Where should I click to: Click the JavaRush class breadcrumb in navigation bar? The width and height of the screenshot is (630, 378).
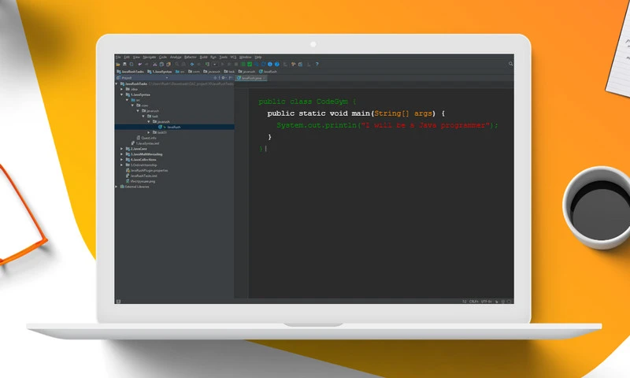(268, 72)
